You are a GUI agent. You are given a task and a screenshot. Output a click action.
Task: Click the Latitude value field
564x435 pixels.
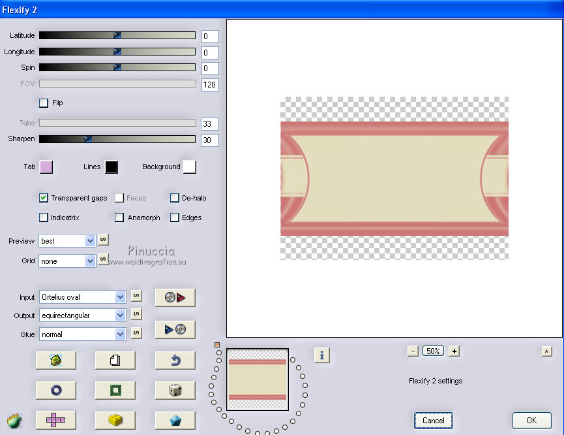point(210,37)
